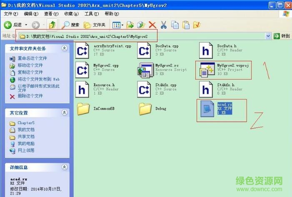292x197 pixels.
Task: Click the Cut scissors toolbar icon
Action: 164,25
